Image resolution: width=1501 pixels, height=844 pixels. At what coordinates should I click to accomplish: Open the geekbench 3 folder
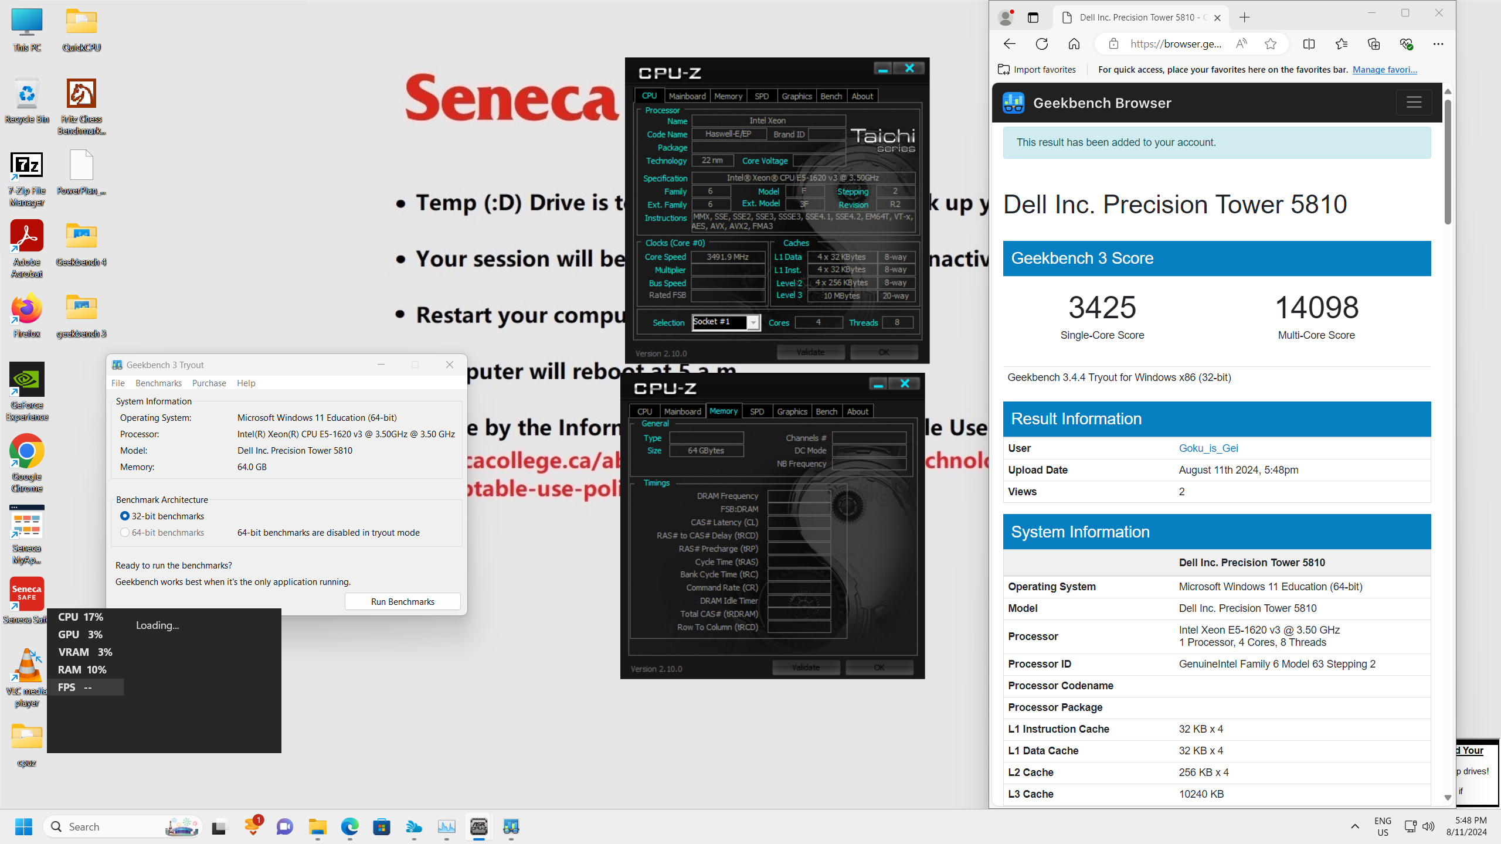81,316
